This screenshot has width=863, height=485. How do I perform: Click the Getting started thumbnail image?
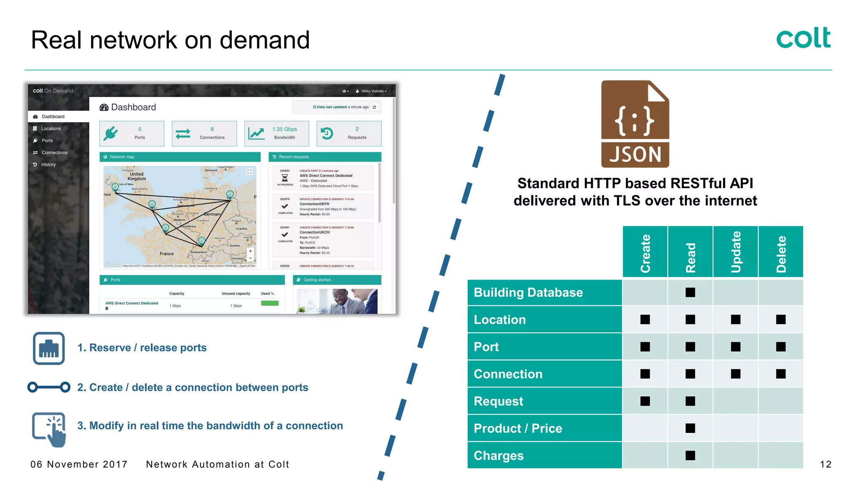point(337,301)
